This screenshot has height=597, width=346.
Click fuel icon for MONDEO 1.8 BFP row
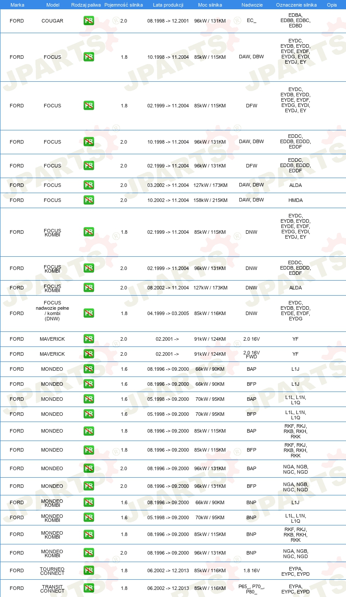point(89,450)
